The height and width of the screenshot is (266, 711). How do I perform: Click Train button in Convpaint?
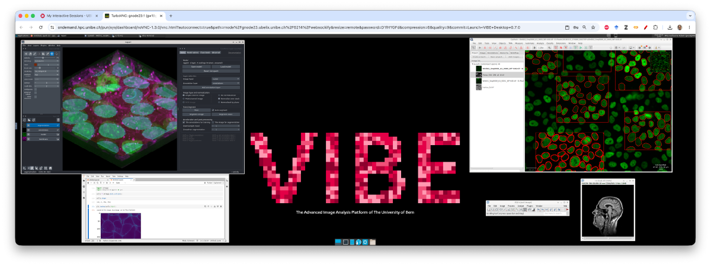[x=196, y=110]
